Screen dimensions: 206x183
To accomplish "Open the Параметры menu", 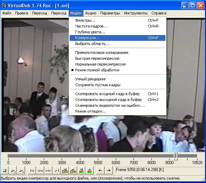I will point(110,13).
